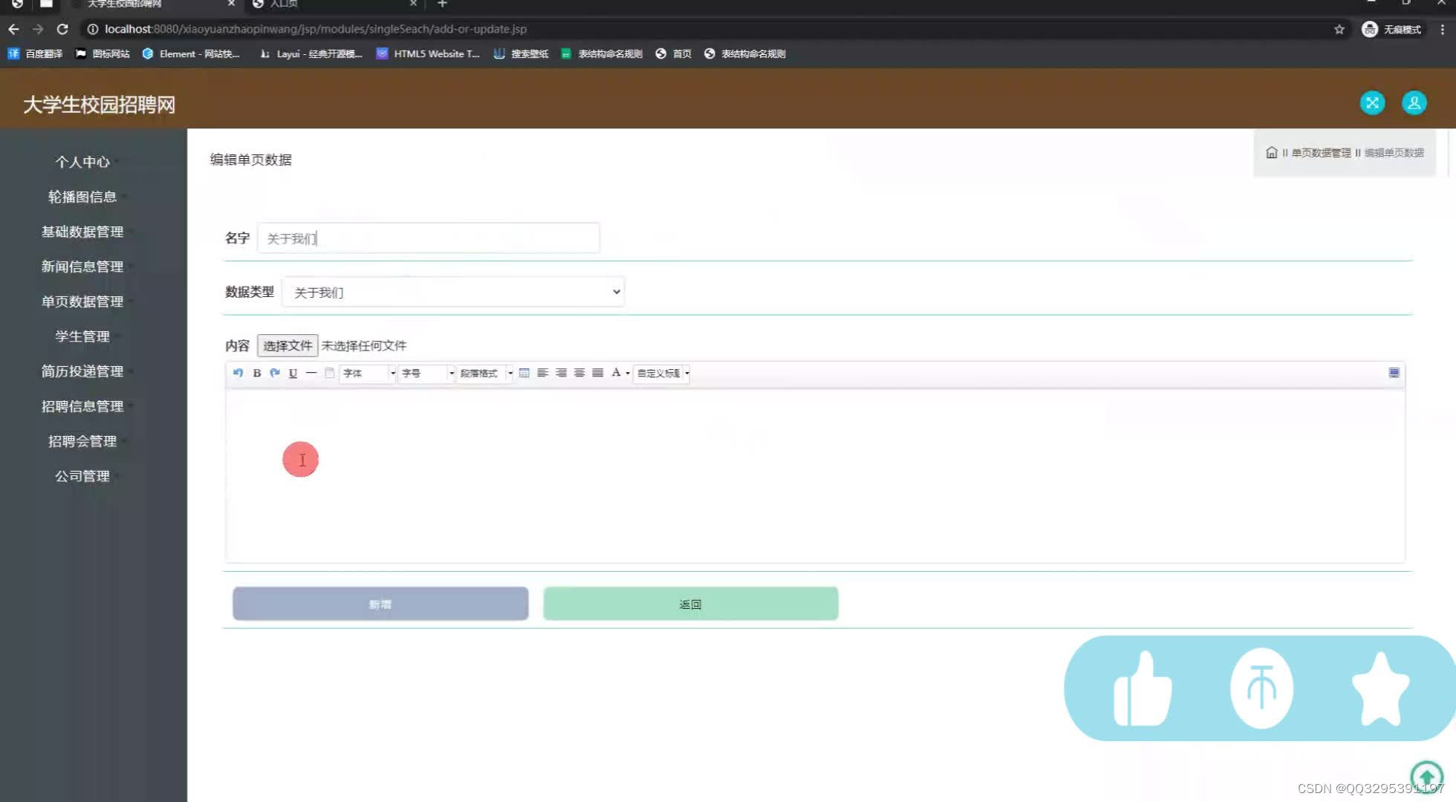Click the paste-plain document icon in editor
The height and width of the screenshot is (802, 1456).
329,373
